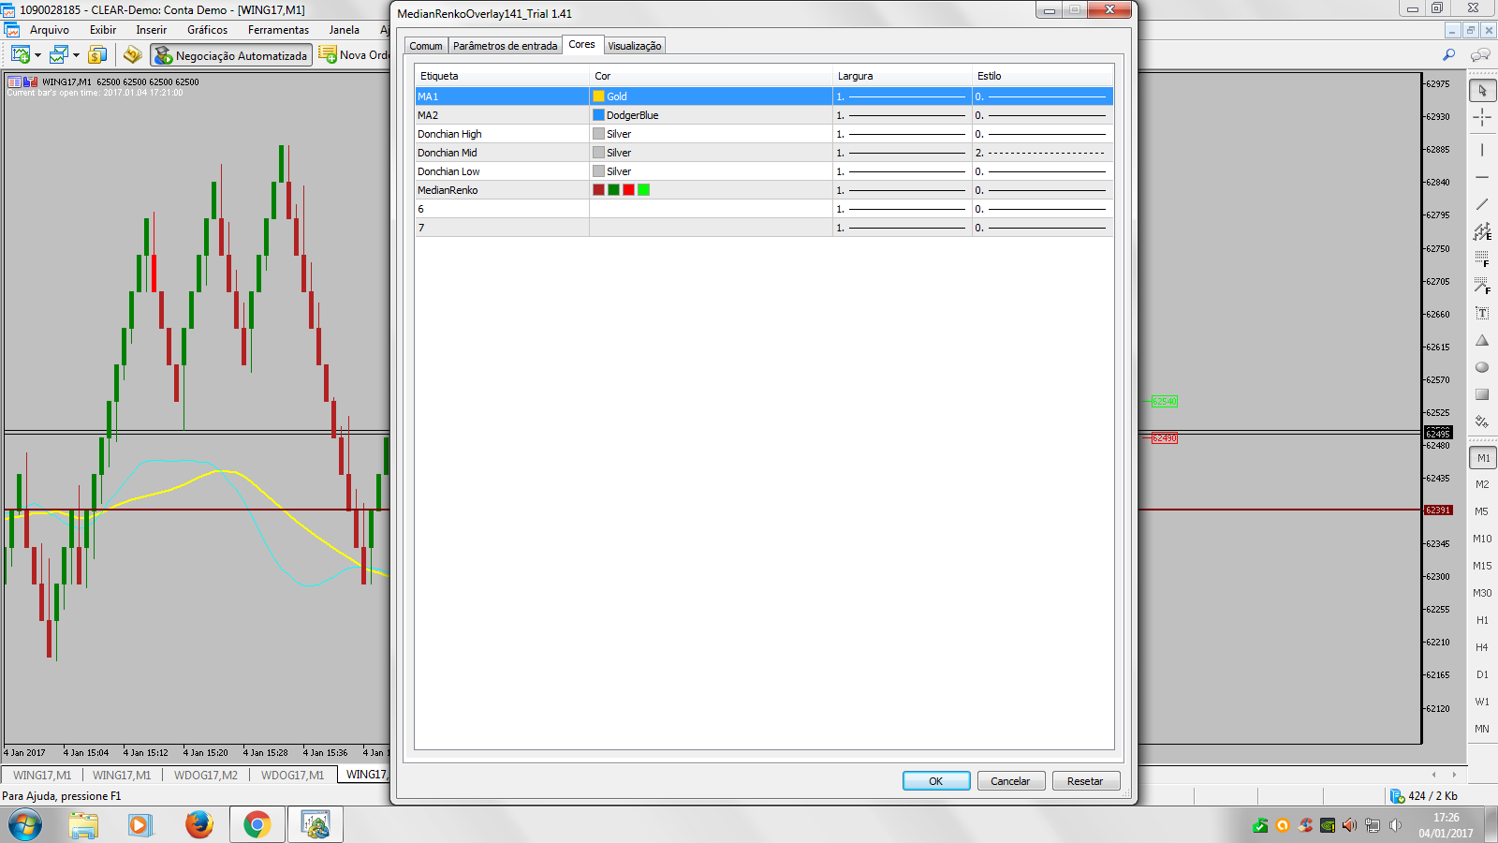Select the Fibonacci retracement tool

[x=1482, y=259]
